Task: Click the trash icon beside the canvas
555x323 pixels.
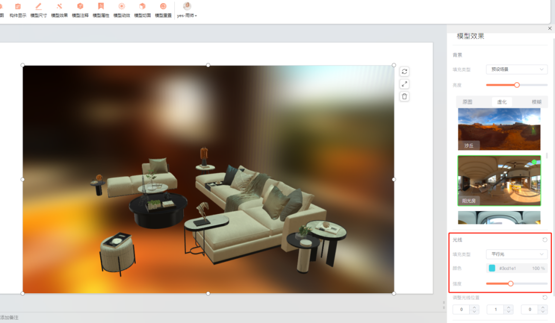Action: click(x=404, y=96)
